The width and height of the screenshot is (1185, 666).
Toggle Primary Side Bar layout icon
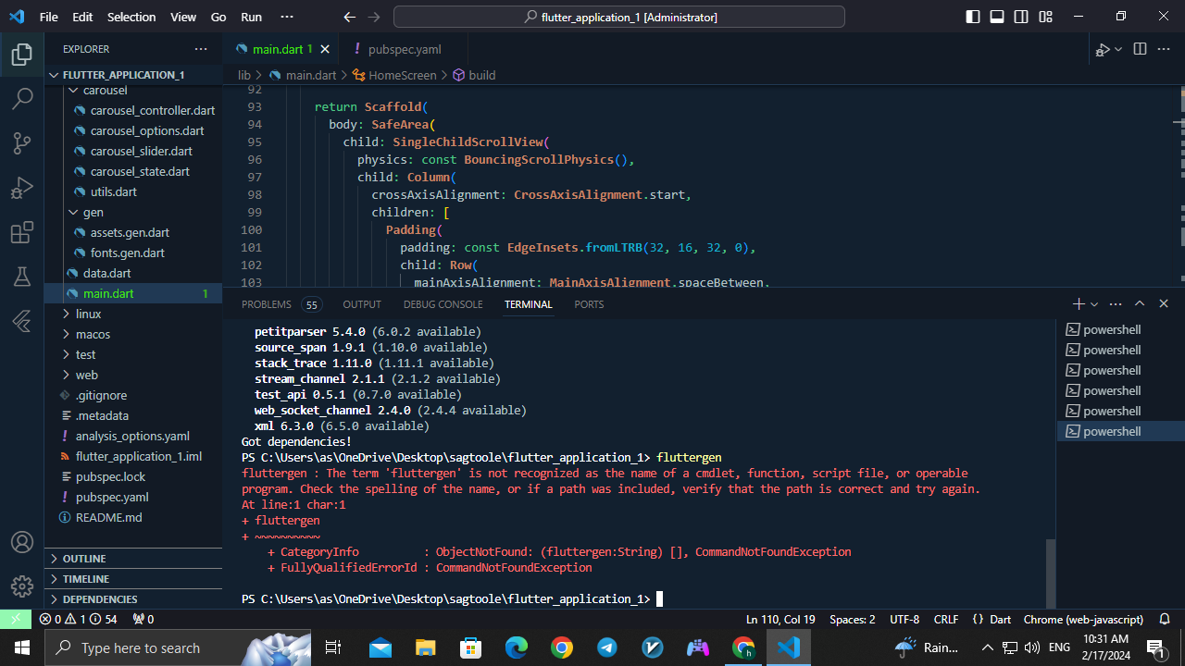click(973, 17)
